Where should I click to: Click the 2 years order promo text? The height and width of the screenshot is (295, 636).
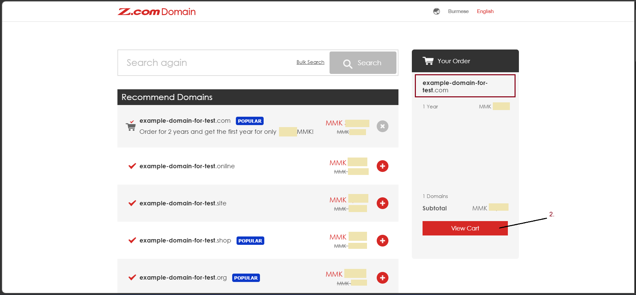point(226,132)
